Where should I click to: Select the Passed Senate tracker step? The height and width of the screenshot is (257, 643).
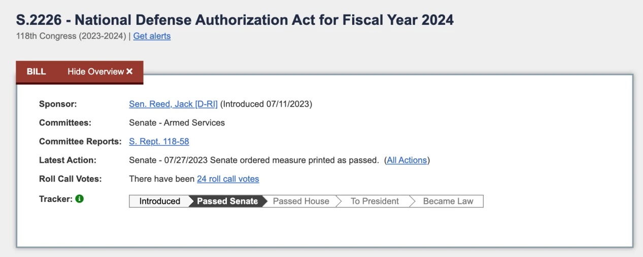227,201
